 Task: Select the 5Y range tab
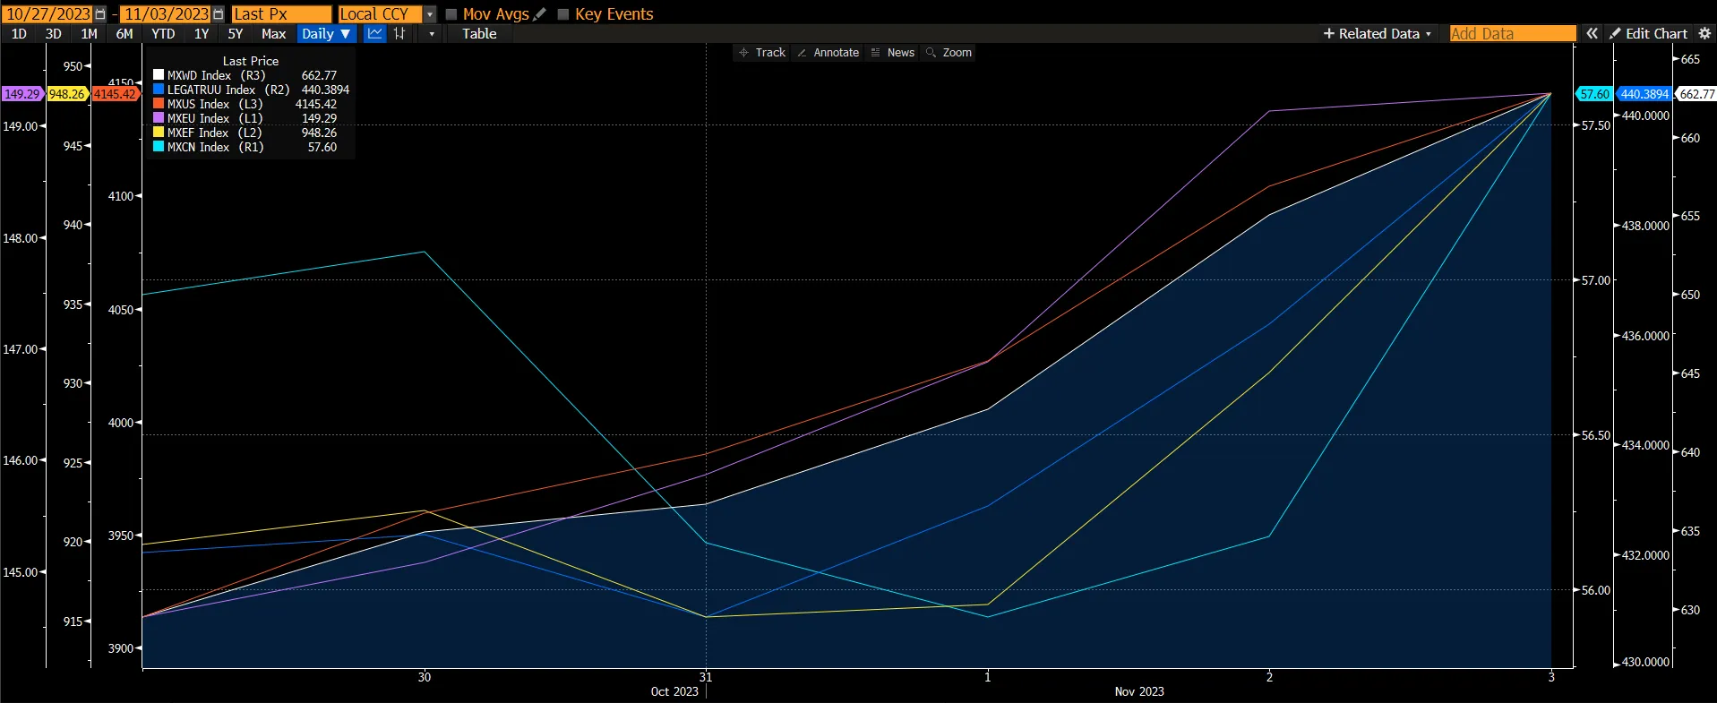click(236, 33)
